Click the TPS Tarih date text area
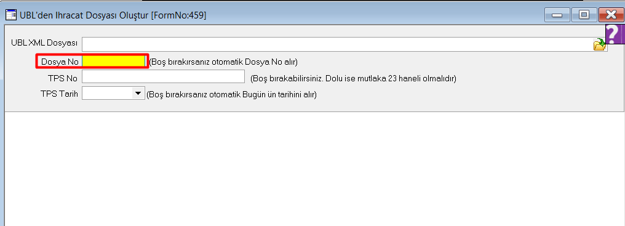Image resolution: width=625 pixels, height=226 pixels. (x=107, y=94)
